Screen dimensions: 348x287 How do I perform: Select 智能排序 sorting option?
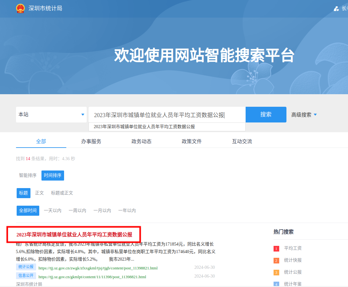[28, 175]
